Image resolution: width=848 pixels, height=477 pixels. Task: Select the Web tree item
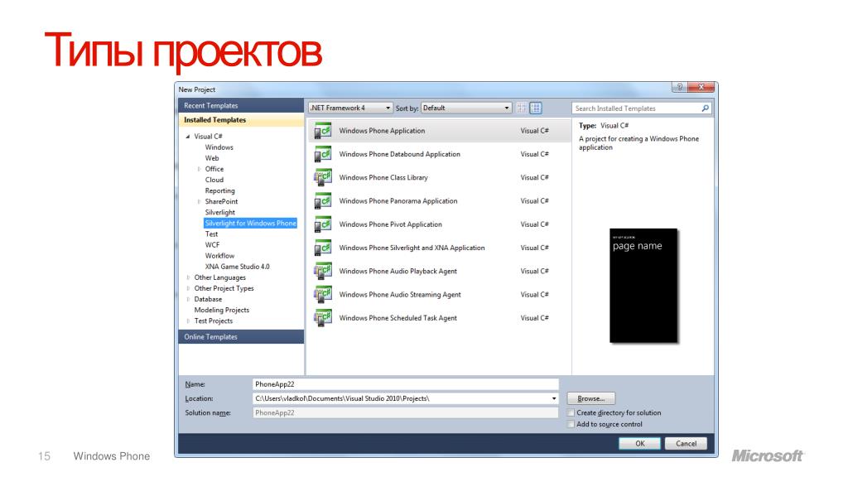(x=212, y=158)
